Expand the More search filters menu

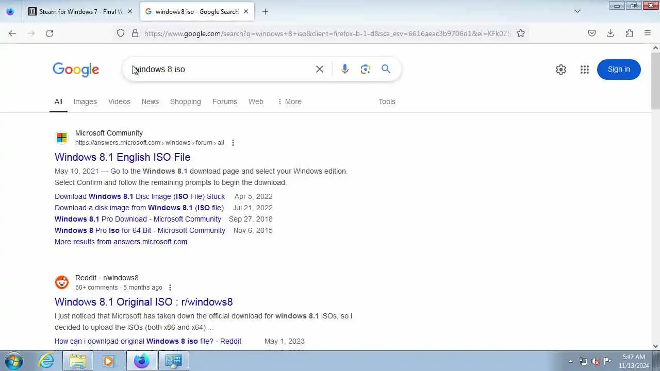pyautogui.click(x=289, y=102)
